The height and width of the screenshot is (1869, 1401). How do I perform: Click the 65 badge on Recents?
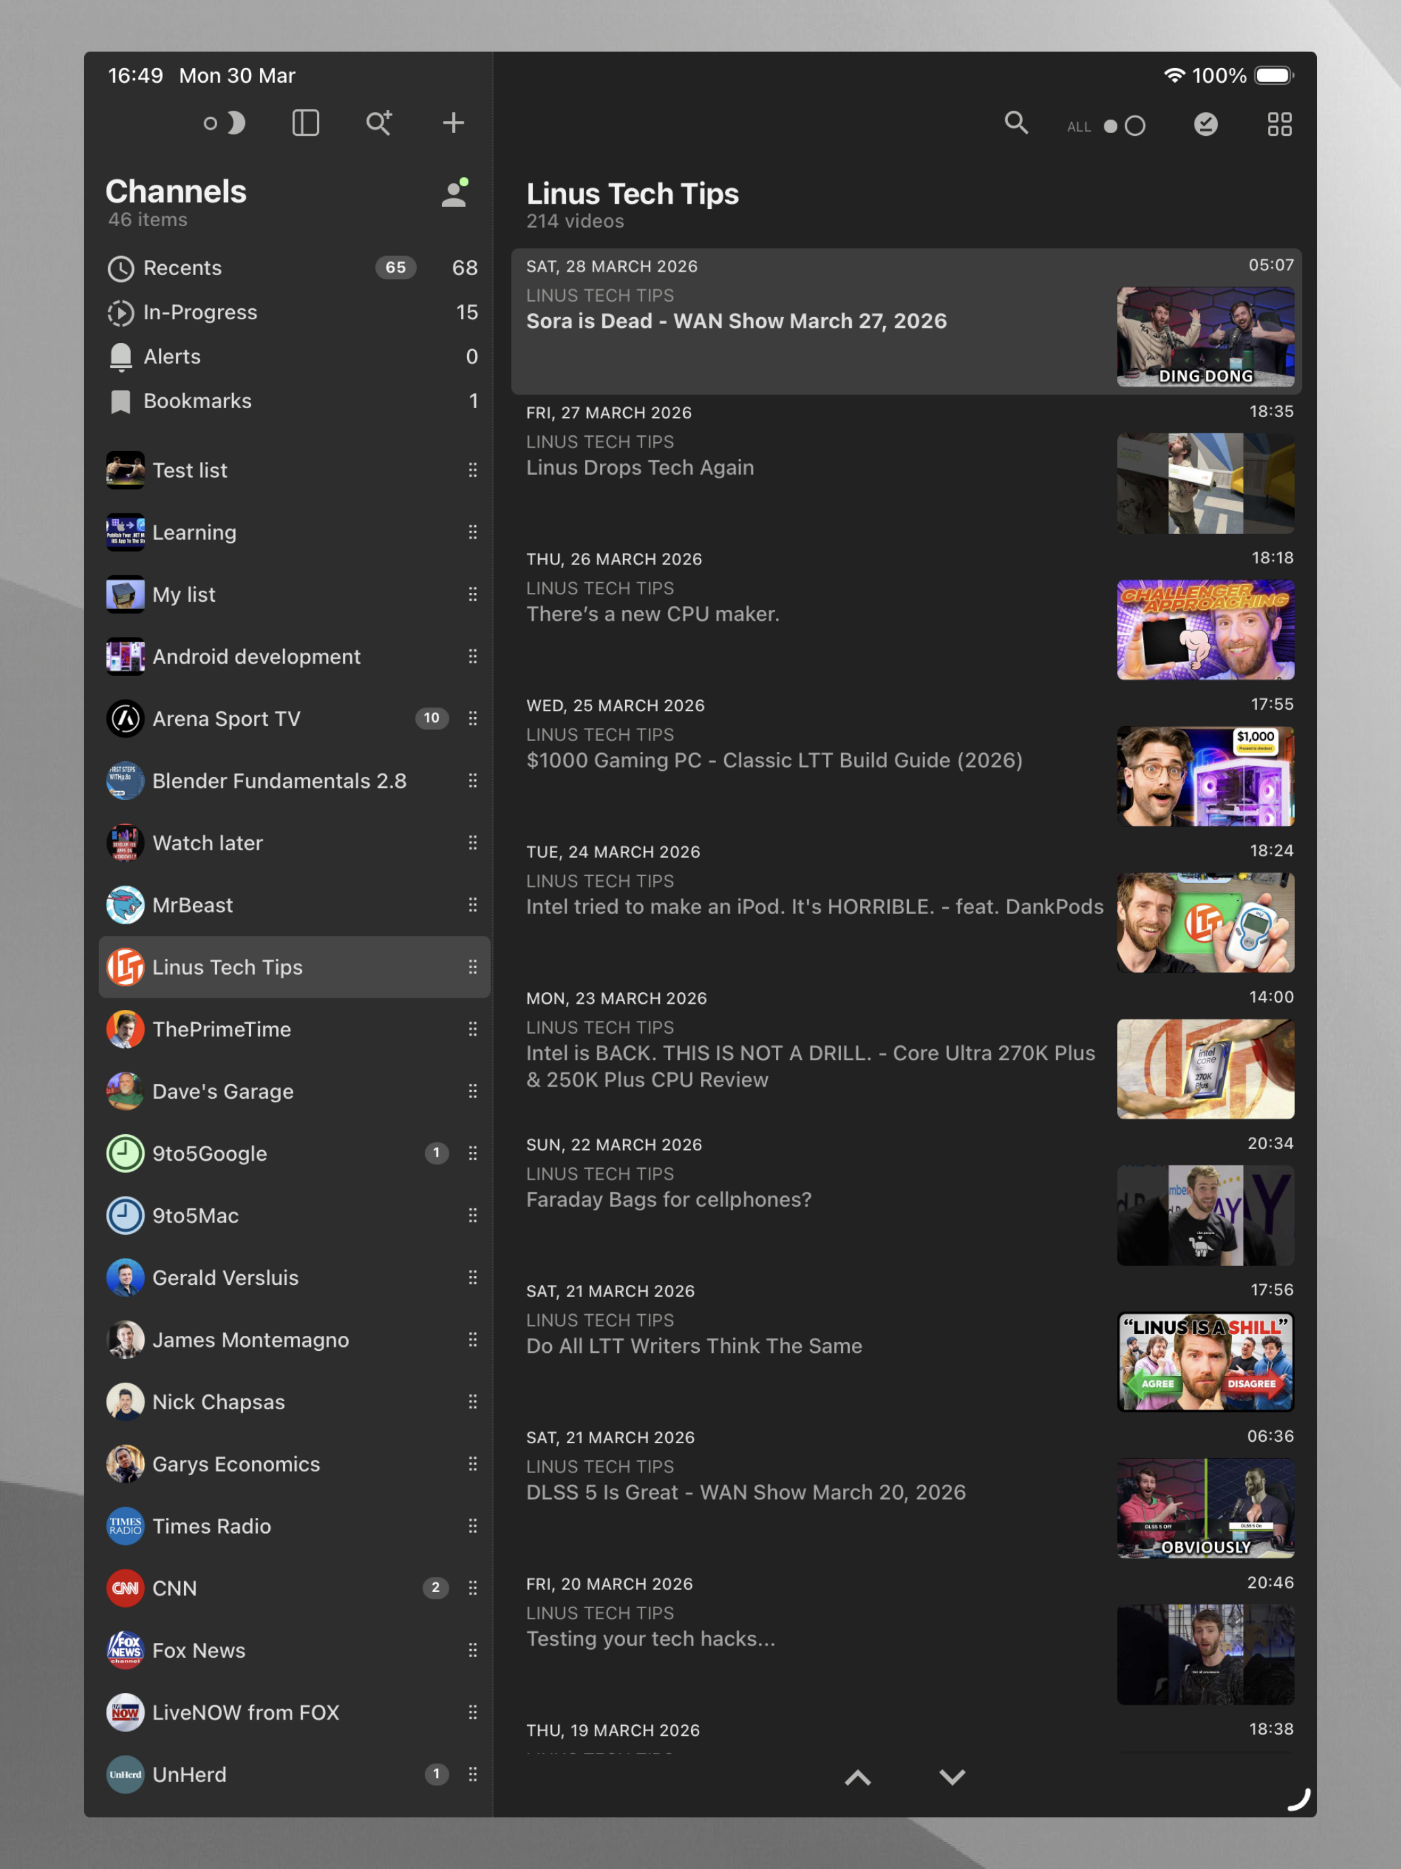pyautogui.click(x=395, y=268)
